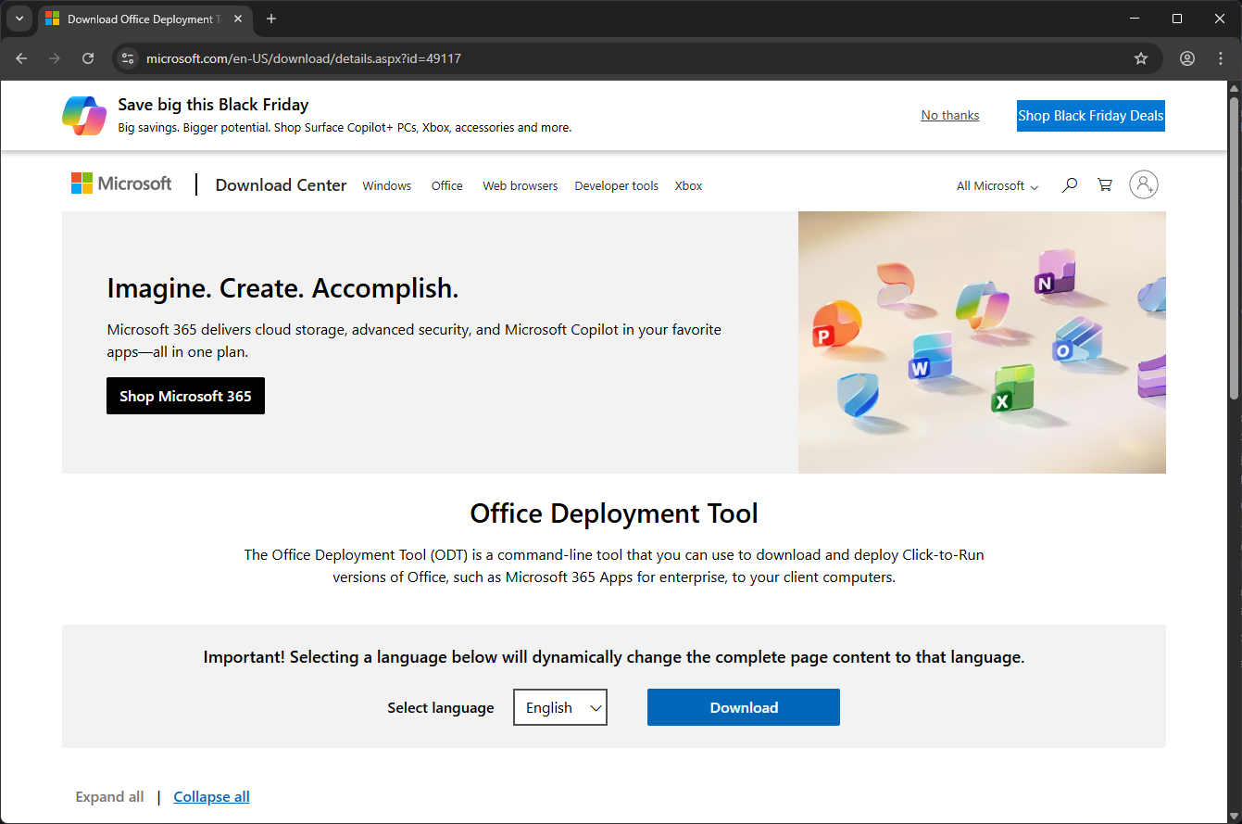Click the account sign-in icon
Image resolution: width=1242 pixels, height=824 pixels.
[1144, 184]
